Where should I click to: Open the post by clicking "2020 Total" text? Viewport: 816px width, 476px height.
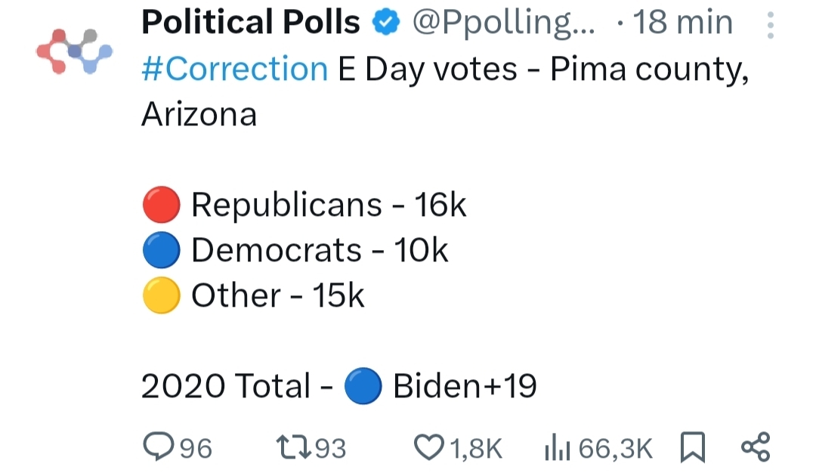pyautogui.click(x=225, y=387)
